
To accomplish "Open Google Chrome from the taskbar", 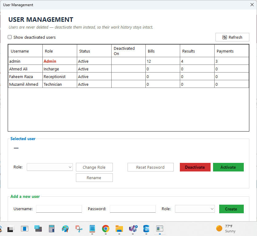I will tap(106, 229).
